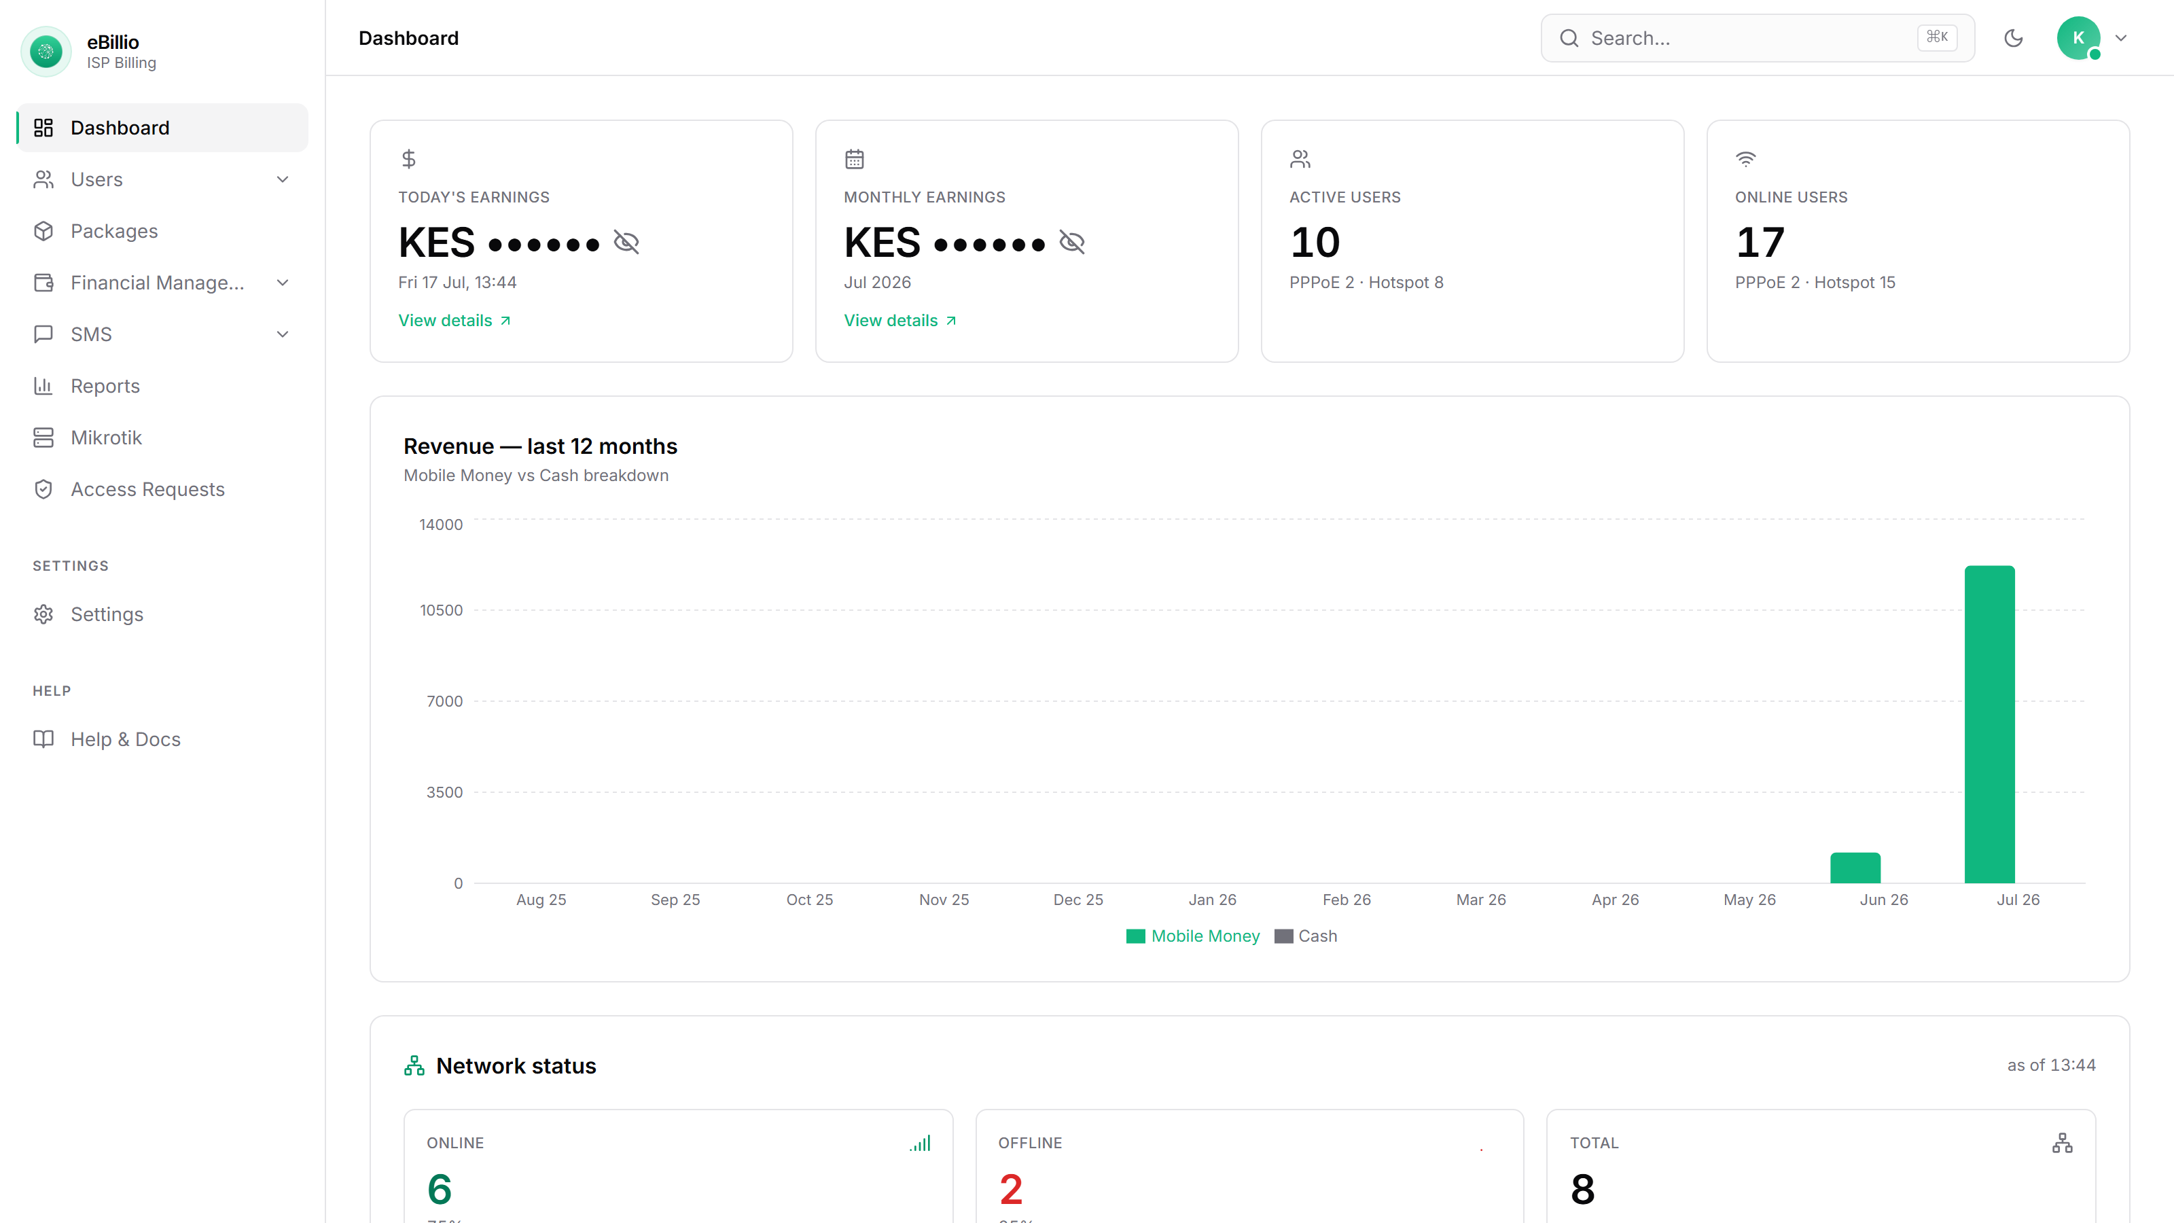Click the magnifier icon in search bar
Screen dimensions: 2174x1223
1569,38
